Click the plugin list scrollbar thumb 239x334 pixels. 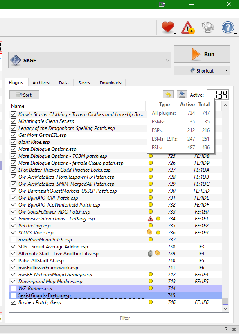[x=225, y=302]
